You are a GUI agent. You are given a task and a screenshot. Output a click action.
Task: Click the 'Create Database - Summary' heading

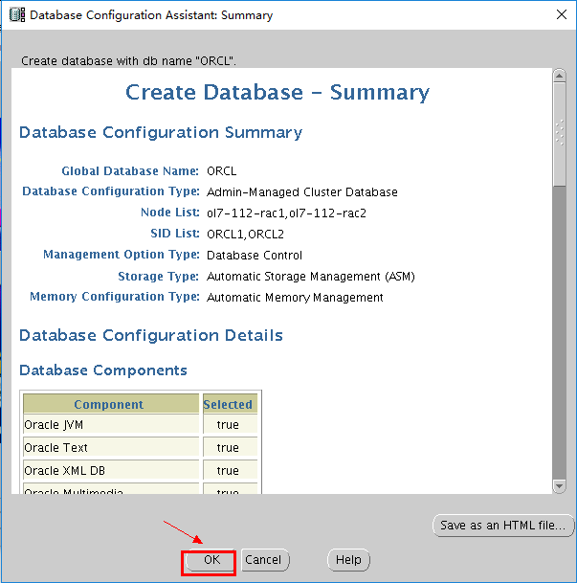click(277, 92)
